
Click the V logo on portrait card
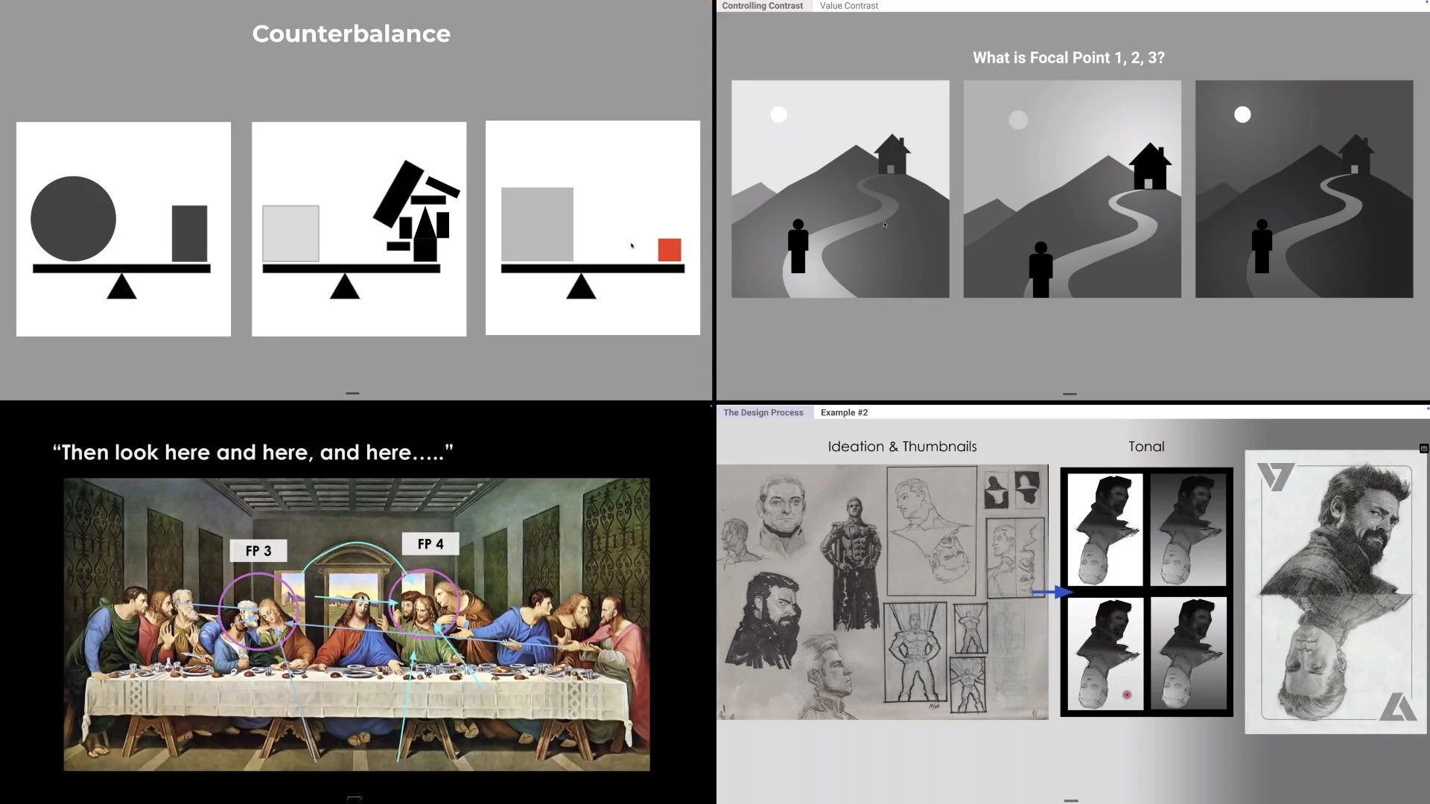1275,476
